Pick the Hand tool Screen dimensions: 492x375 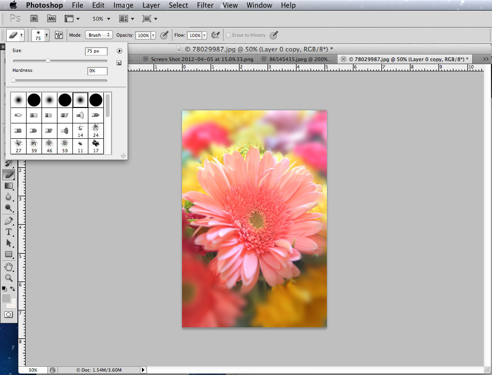click(x=9, y=267)
